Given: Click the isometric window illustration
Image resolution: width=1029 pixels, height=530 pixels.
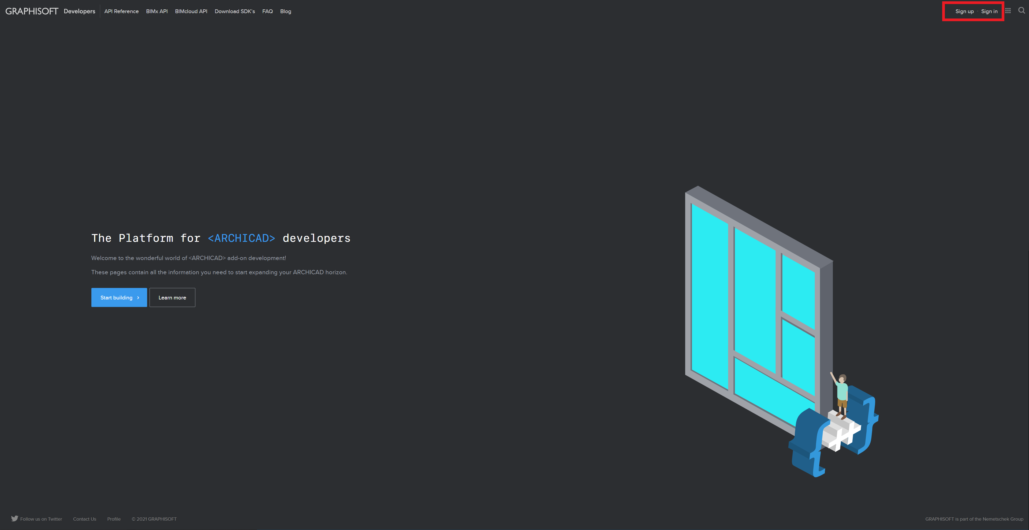Looking at the screenshot, I should coord(781,331).
